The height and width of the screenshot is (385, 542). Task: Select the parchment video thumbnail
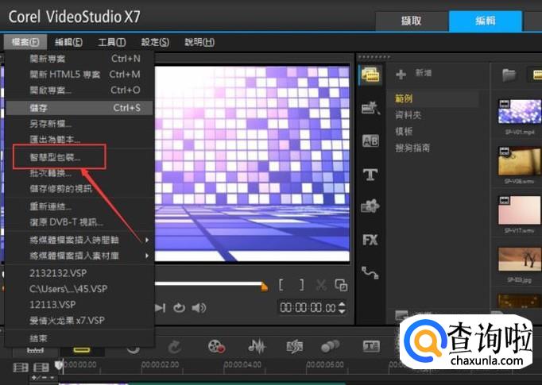tap(520, 161)
